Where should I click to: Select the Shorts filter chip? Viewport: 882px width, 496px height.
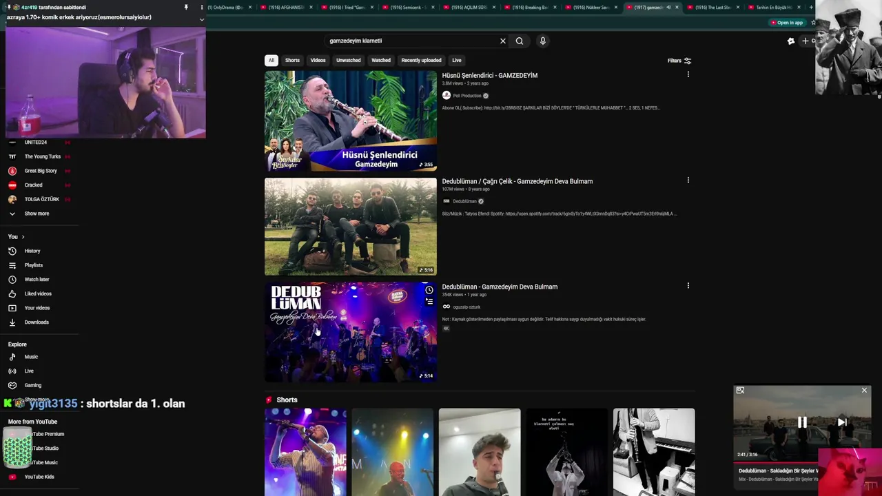point(292,60)
